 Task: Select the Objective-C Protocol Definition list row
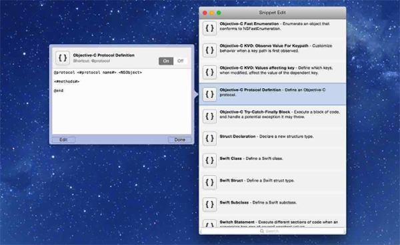coord(273,94)
